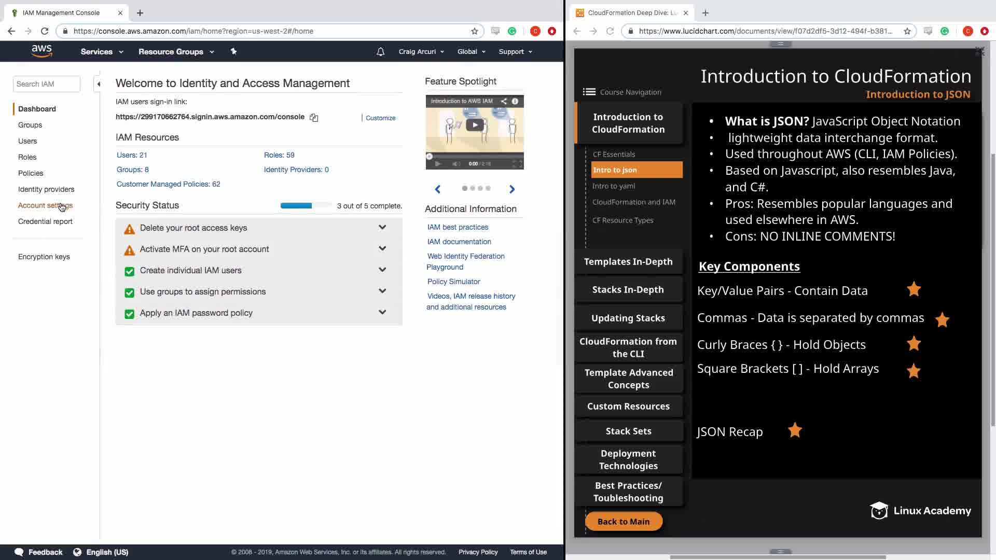Expand Delete your root access keys
The height and width of the screenshot is (560, 996).
tap(382, 228)
